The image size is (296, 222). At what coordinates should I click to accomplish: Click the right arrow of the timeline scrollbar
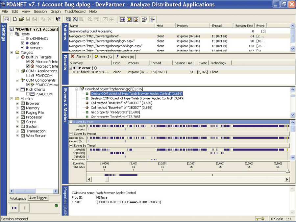(x=287, y=179)
